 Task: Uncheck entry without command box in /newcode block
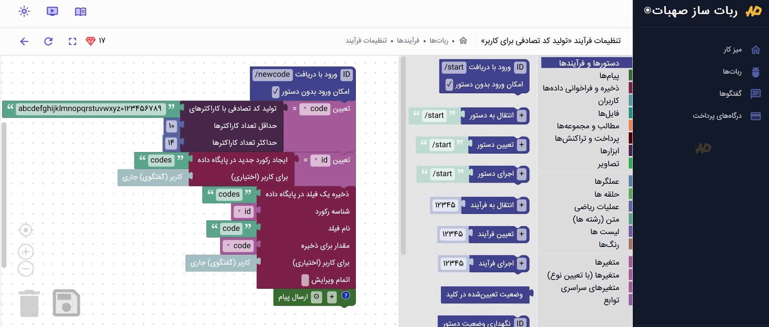pyautogui.click(x=275, y=92)
